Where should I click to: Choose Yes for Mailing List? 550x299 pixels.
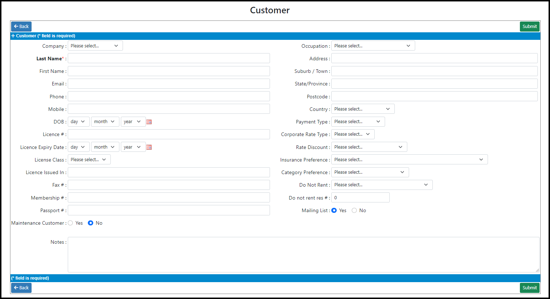(x=334, y=210)
